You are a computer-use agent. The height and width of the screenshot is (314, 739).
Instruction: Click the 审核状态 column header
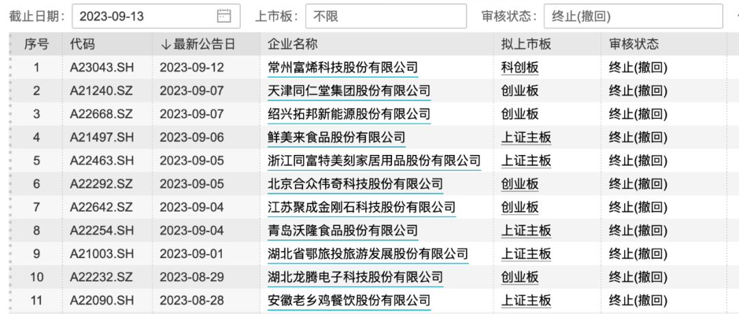634,44
